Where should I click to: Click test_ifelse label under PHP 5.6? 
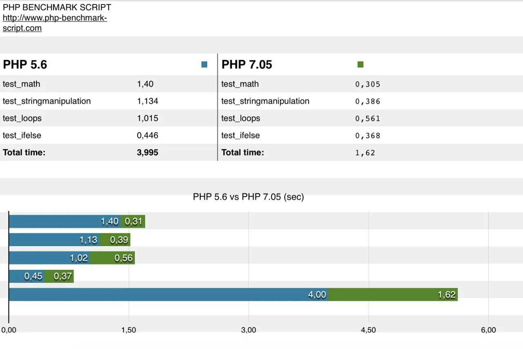22,136
